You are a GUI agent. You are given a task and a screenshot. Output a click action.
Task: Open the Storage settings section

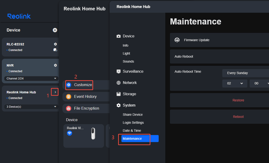(129, 94)
